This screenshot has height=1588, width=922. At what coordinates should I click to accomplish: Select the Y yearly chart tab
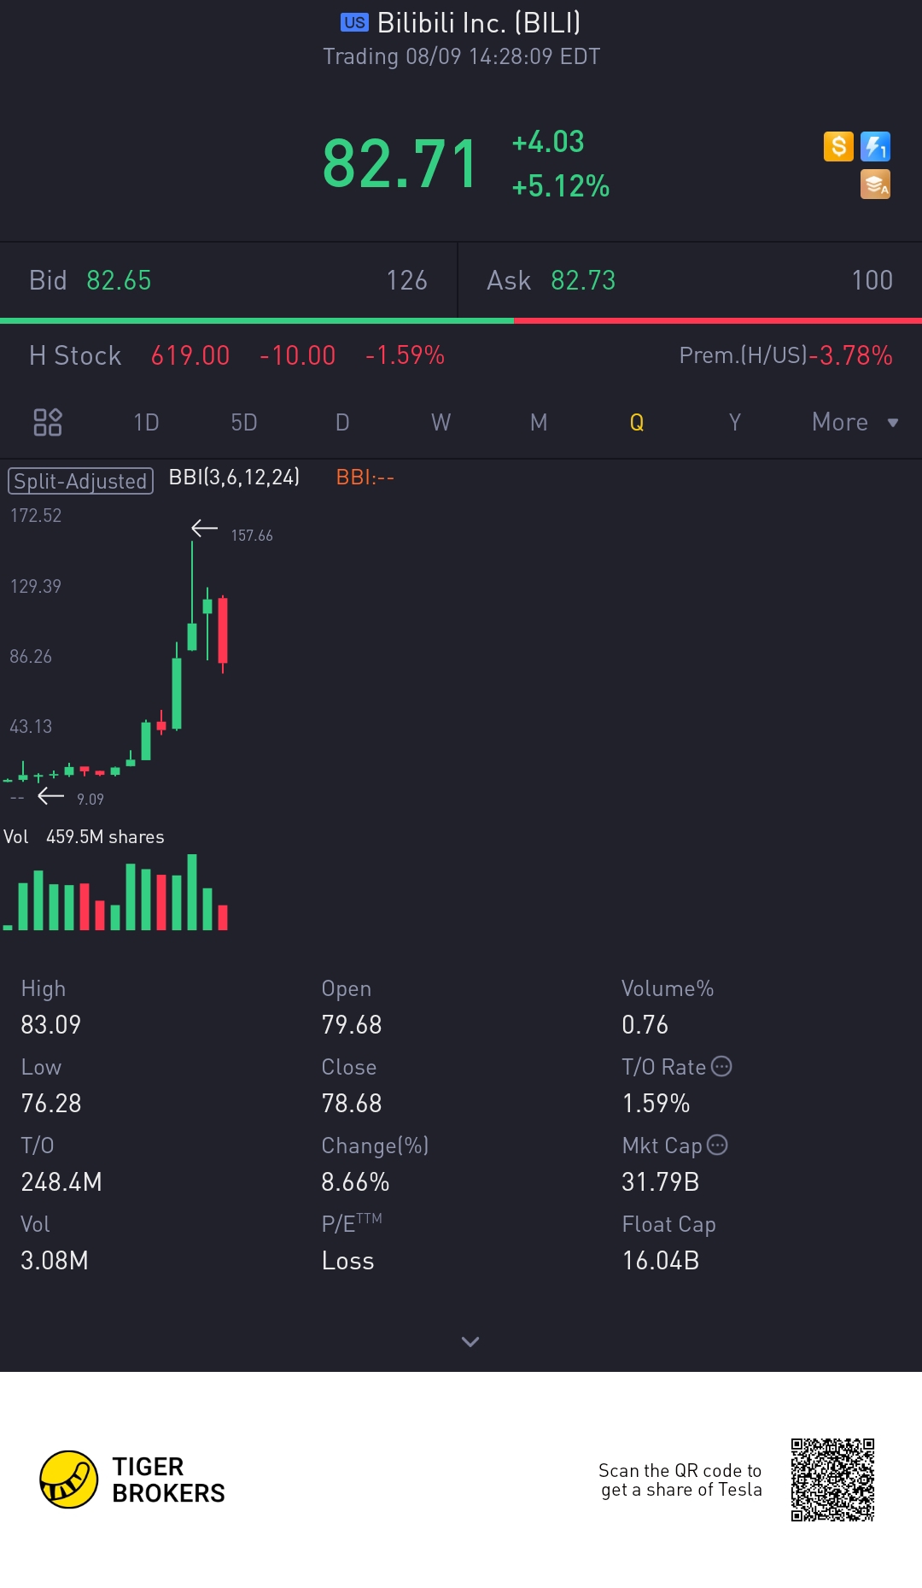tap(734, 422)
